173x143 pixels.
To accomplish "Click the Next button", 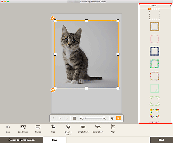I will click(162, 140).
